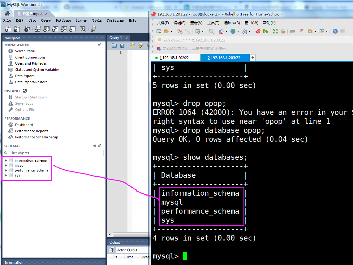Viewport: 353px width, 265px height.
Task: Toggle Xshell full screen green arrows icon
Action: pos(275,31)
